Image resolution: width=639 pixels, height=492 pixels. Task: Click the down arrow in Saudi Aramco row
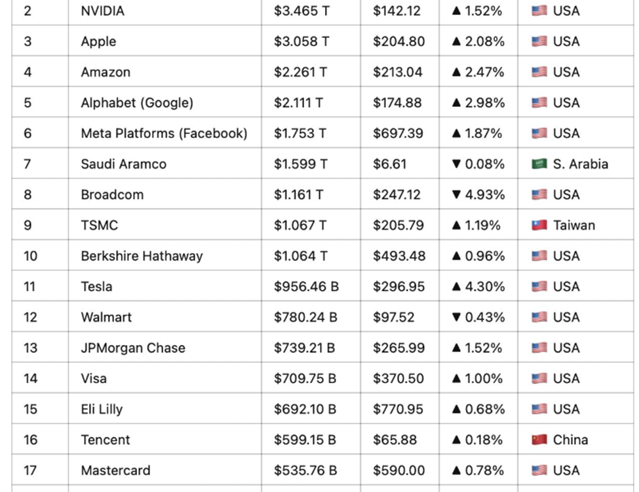pos(457,164)
